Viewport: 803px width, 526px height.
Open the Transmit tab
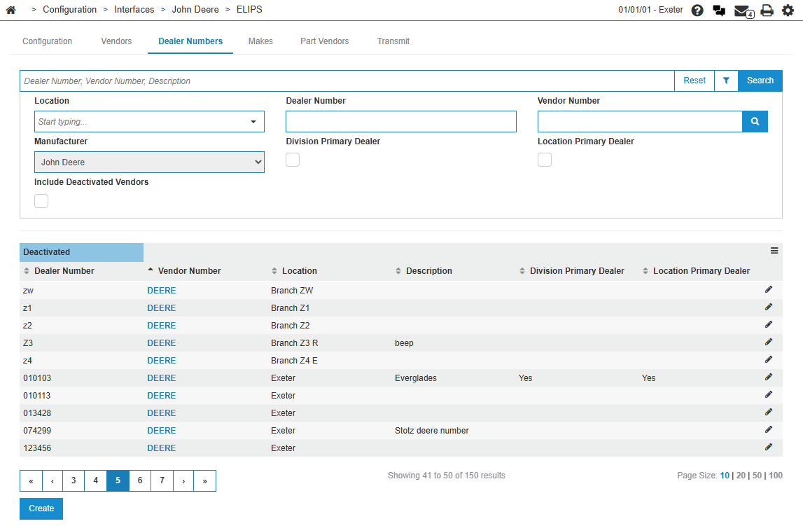(x=393, y=41)
